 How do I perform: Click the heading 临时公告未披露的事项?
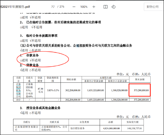[x=42, y=36]
